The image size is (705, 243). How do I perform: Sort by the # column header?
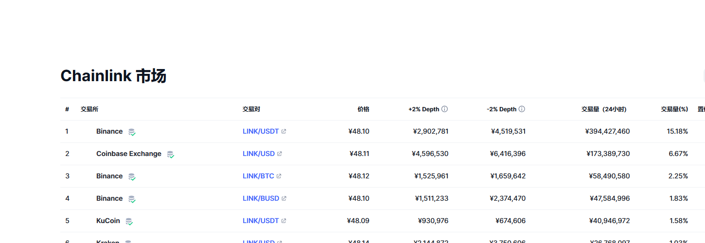tap(67, 109)
